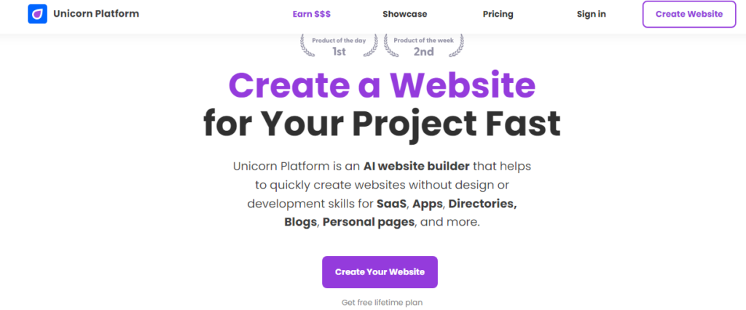The width and height of the screenshot is (746, 310).
Task: Click the "for Your Project Fast" heading
Action: (x=382, y=124)
